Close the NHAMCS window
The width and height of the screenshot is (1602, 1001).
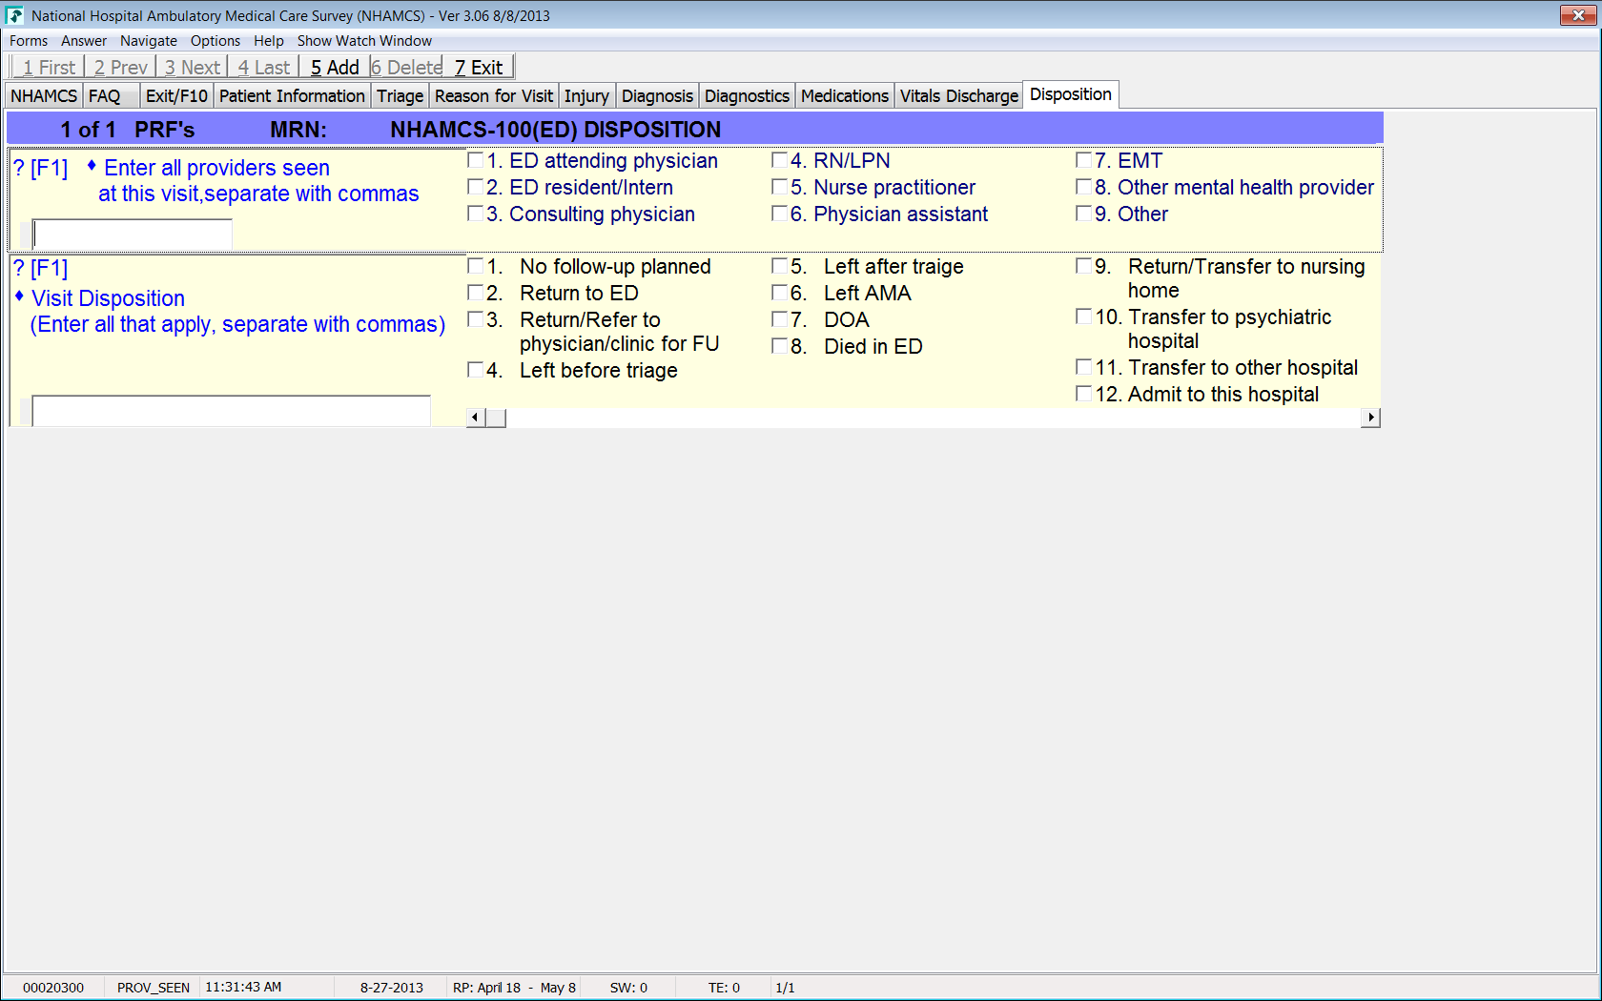1578,15
